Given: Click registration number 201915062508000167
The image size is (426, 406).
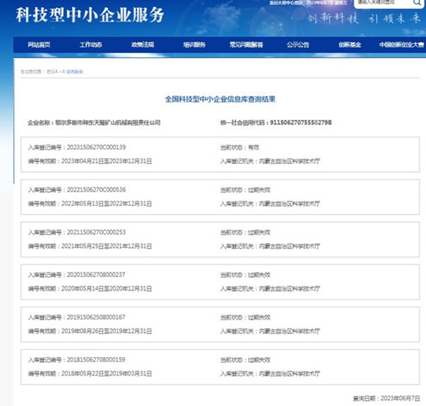Looking at the screenshot, I should click(x=94, y=317).
